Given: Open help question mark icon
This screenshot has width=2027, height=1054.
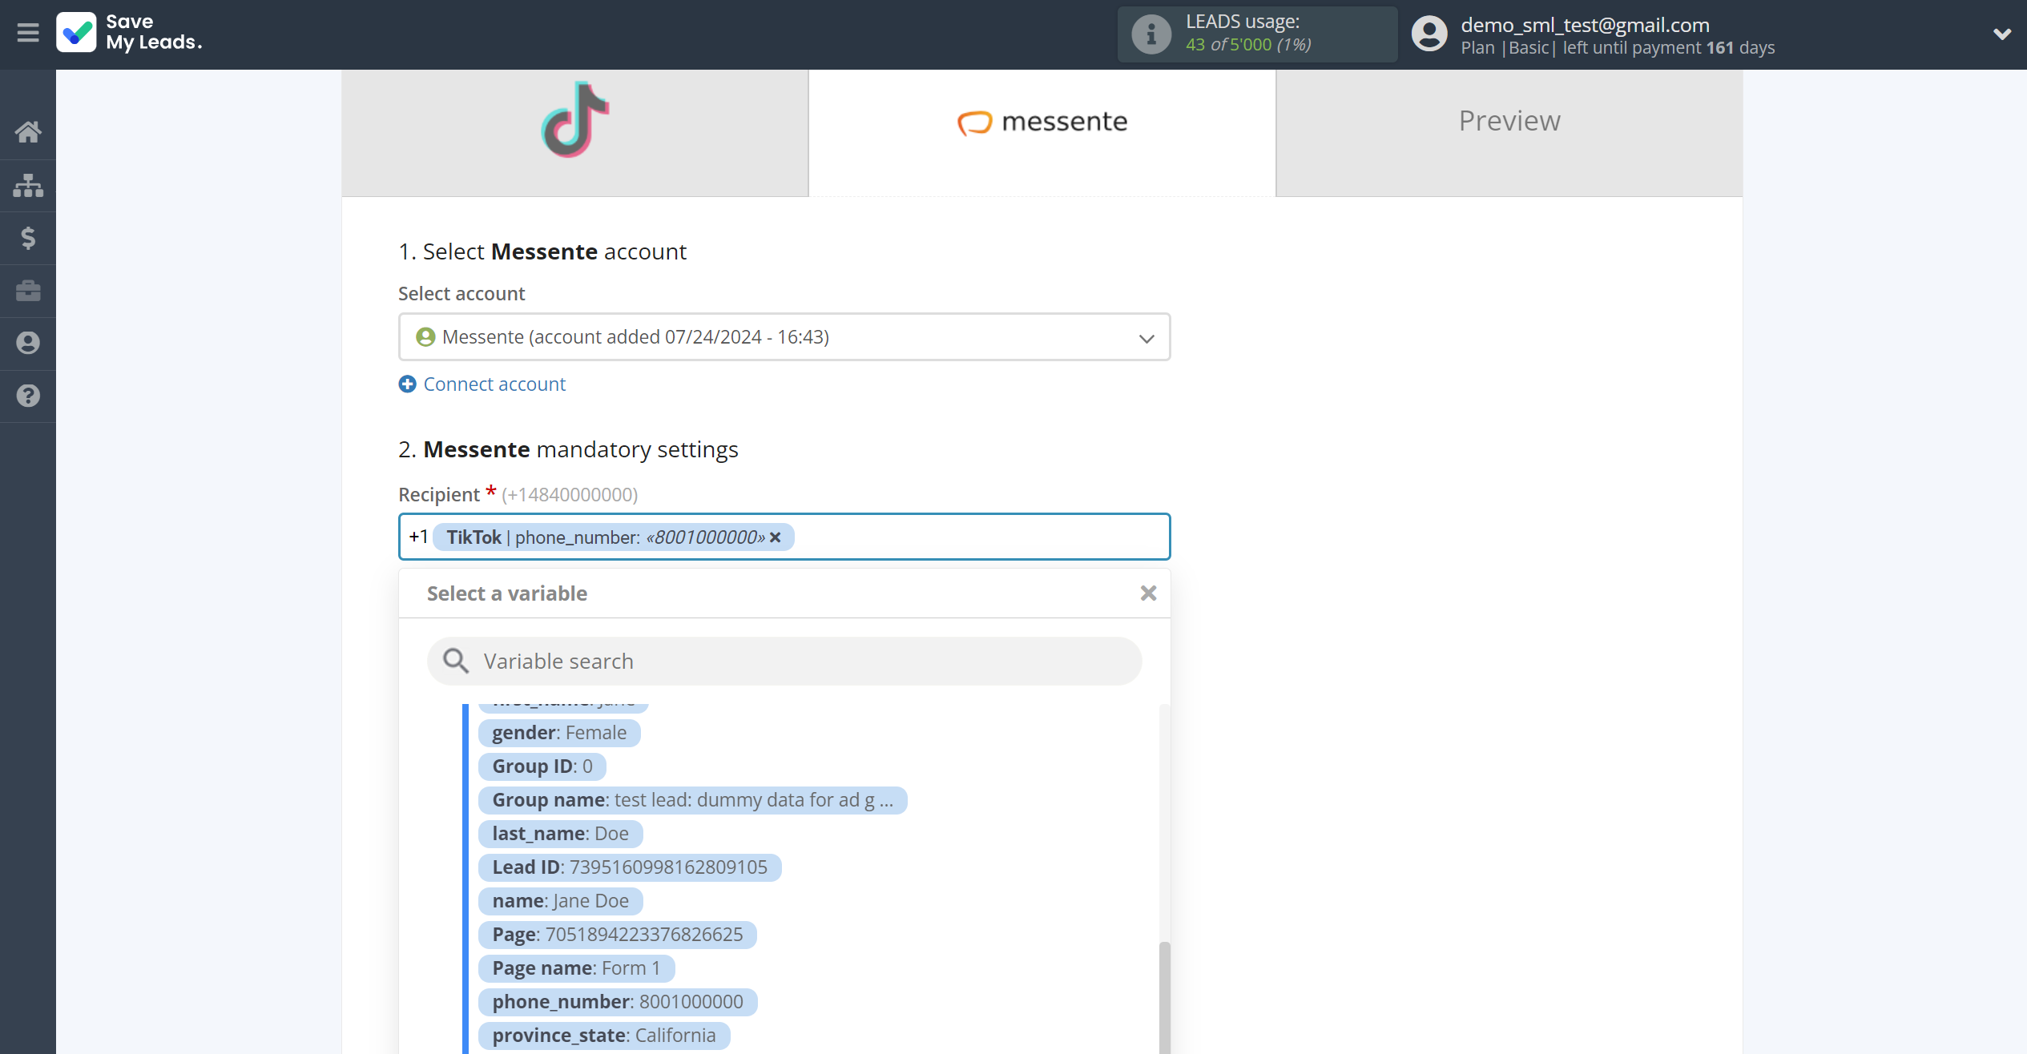Looking at the screenshot, I should click(x=28, y=396).
